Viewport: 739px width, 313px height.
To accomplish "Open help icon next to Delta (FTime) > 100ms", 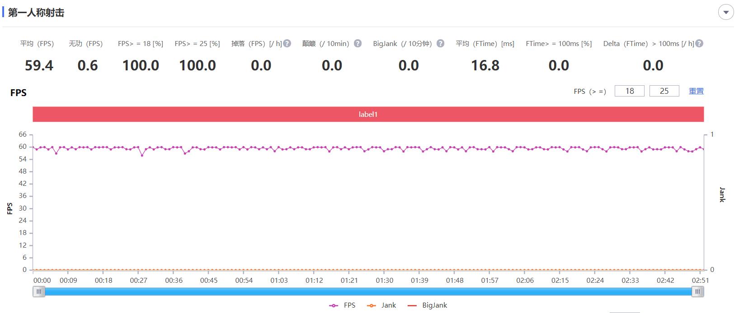I will (699, 43).
